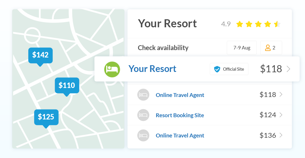Open the guest count selector showing 2
Screen dimensions: 305x158
[271, 48]
